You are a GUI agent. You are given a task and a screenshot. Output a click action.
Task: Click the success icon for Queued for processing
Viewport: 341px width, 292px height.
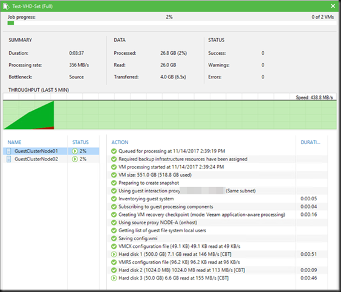(x=114, y=151)
